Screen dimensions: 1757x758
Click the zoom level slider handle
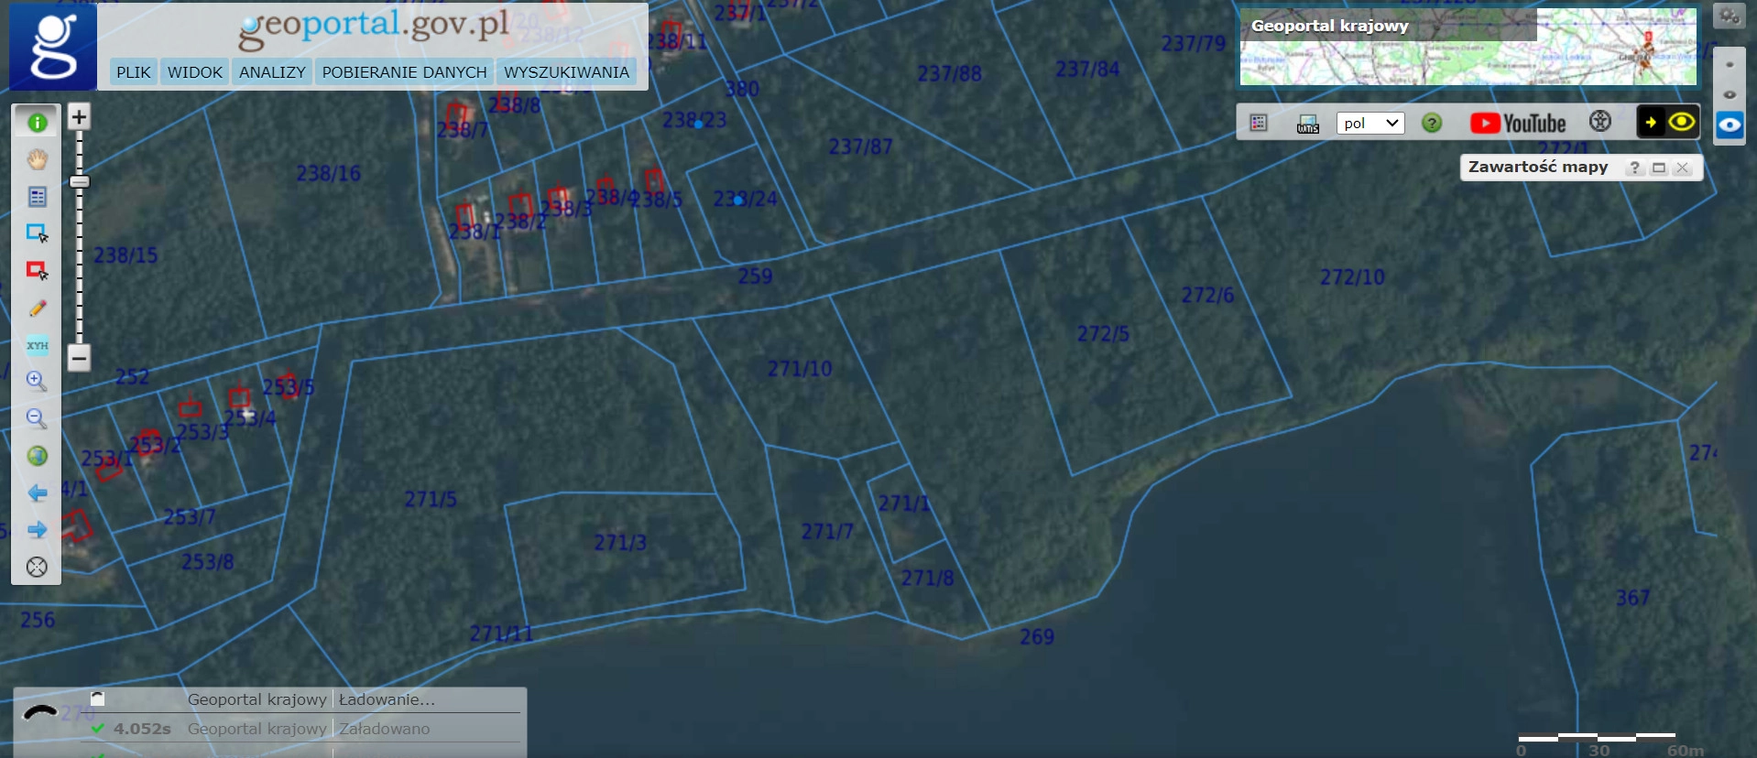80,182
